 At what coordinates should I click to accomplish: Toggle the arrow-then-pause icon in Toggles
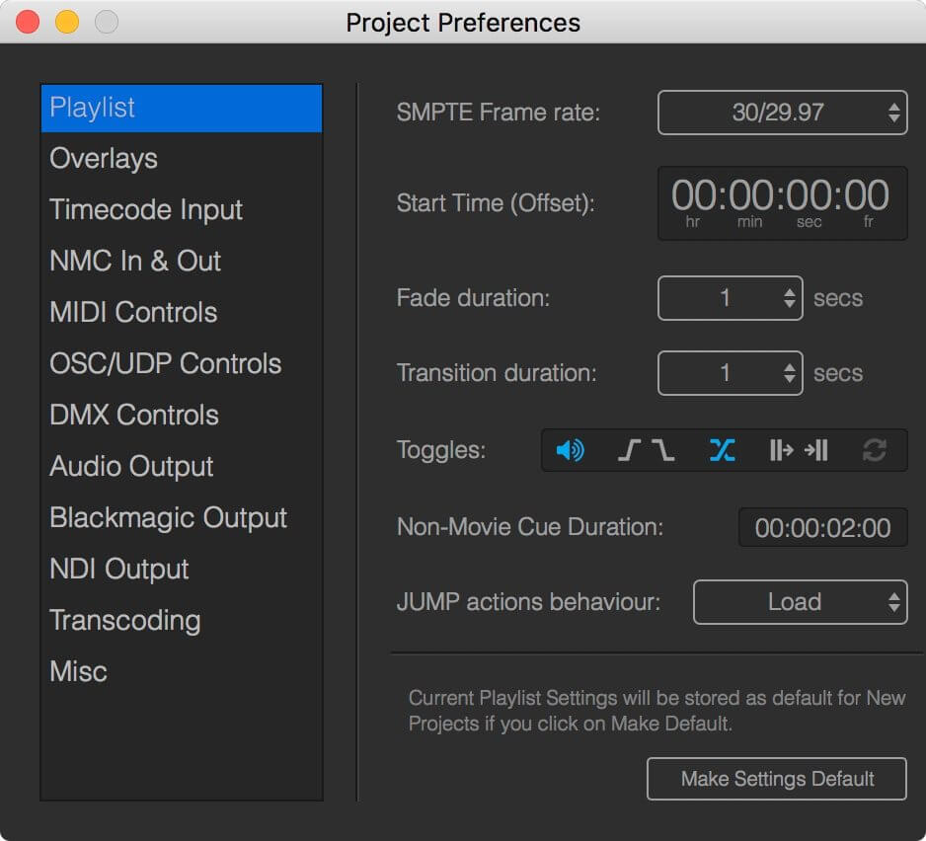[x=815, y=451]
